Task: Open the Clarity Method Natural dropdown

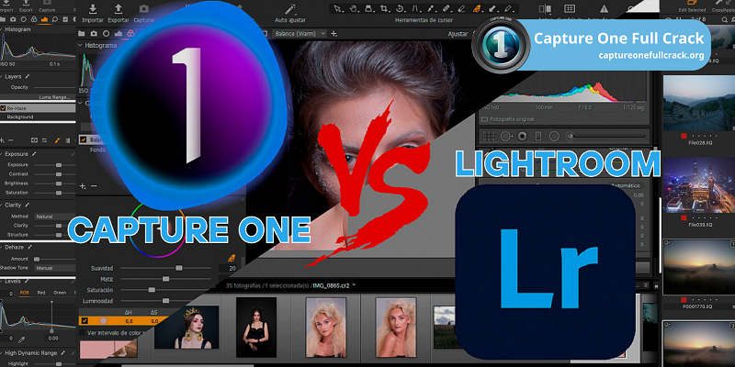Action: [54, 217]
